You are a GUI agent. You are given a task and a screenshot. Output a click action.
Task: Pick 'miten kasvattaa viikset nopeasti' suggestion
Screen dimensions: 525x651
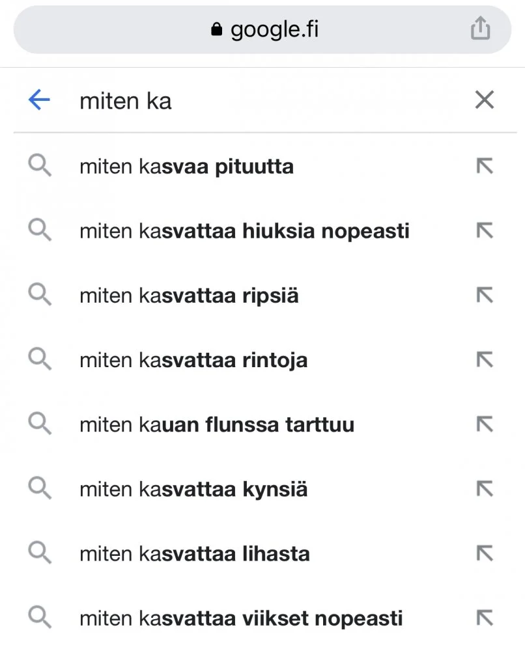point(241,618)
